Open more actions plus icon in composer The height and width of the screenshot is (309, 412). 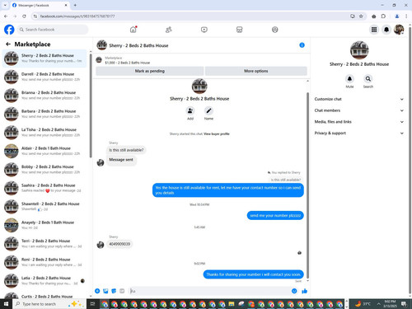[x=97, y=291]
